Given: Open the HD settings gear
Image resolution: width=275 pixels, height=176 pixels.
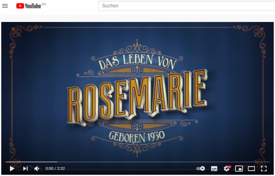Looking at the screenshot, I should pos(227,168).
